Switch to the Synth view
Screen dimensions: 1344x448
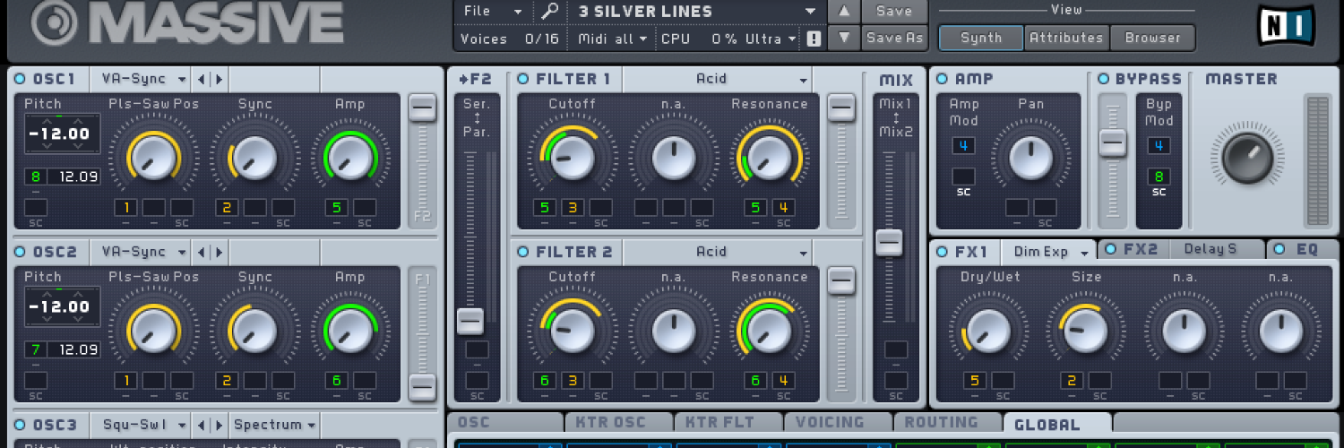981,38
